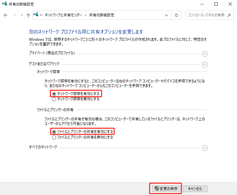Click the forward navigation arrow

[15, 15]
